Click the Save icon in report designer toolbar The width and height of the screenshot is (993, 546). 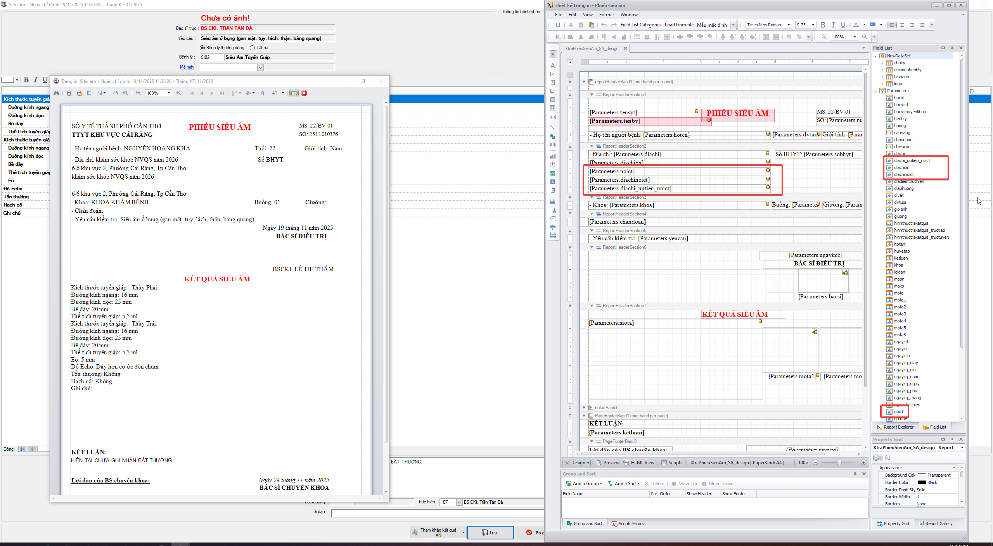tap(558, 25)
